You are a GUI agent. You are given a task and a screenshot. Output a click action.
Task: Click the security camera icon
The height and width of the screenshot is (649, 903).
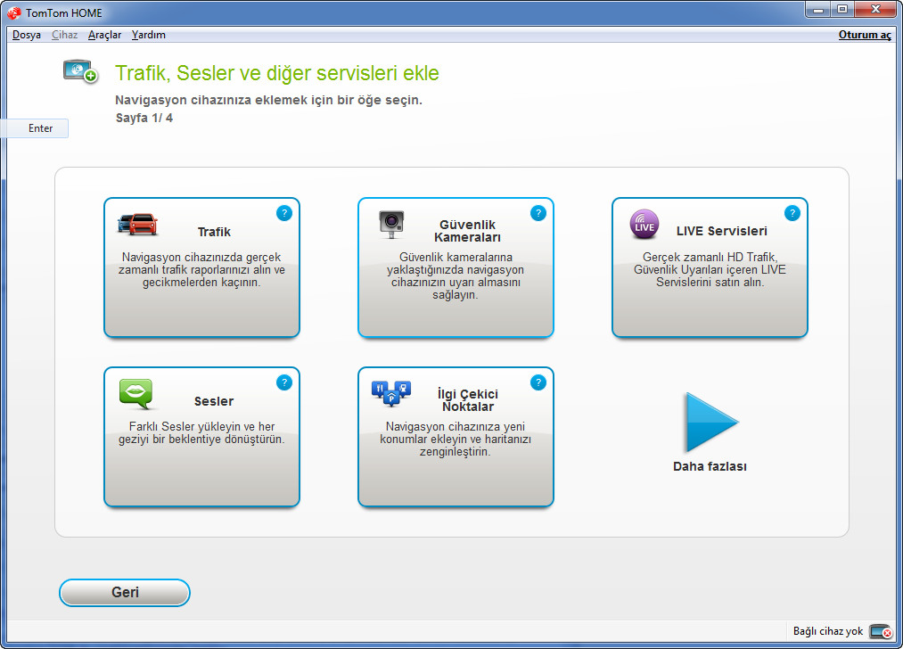pos(391,224)
